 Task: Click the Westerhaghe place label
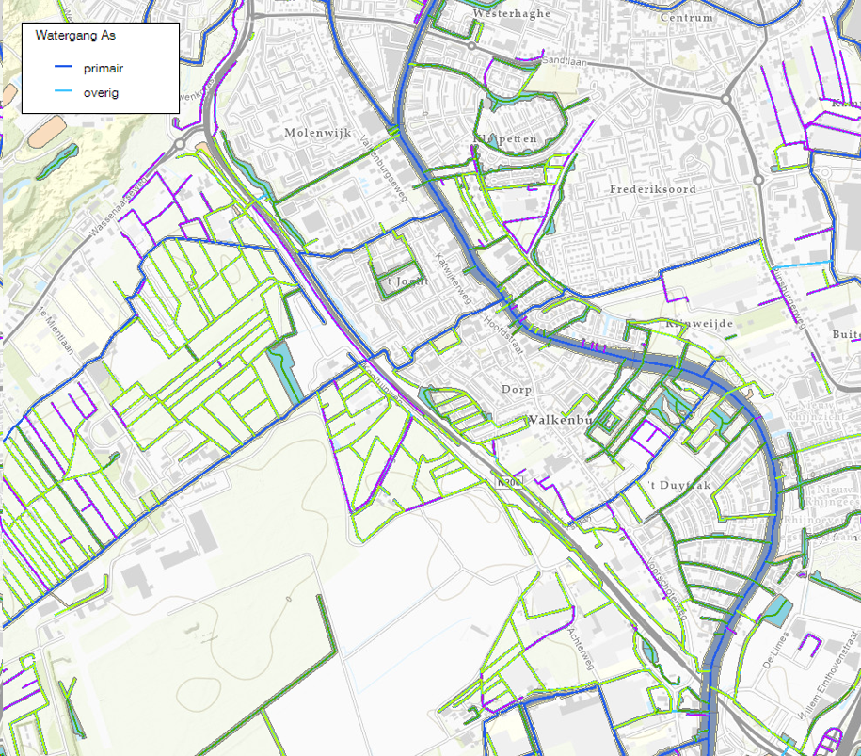(512, 15)
